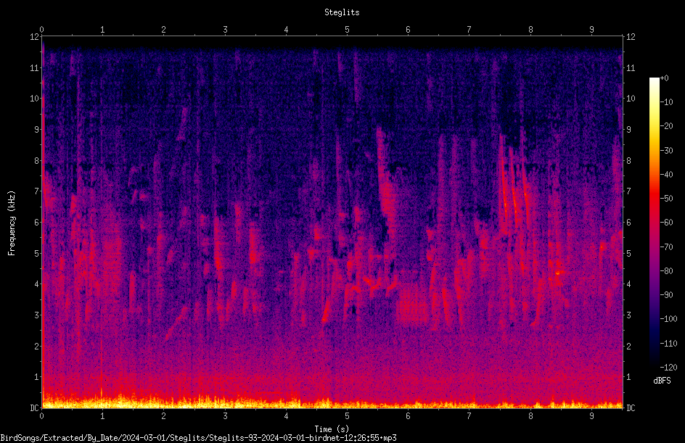Click the dBFS label under the color bar
This screenshot has height=443, width=685.
(x=662, y=381)
